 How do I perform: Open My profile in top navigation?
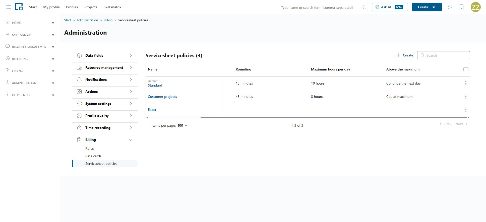tap(51, 7)
